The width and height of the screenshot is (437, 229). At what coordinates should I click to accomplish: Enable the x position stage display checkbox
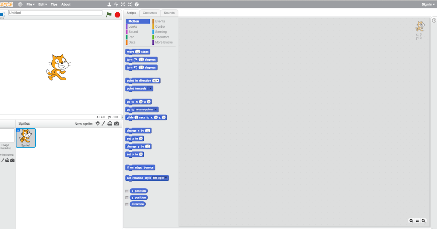[x=127, y=191]
